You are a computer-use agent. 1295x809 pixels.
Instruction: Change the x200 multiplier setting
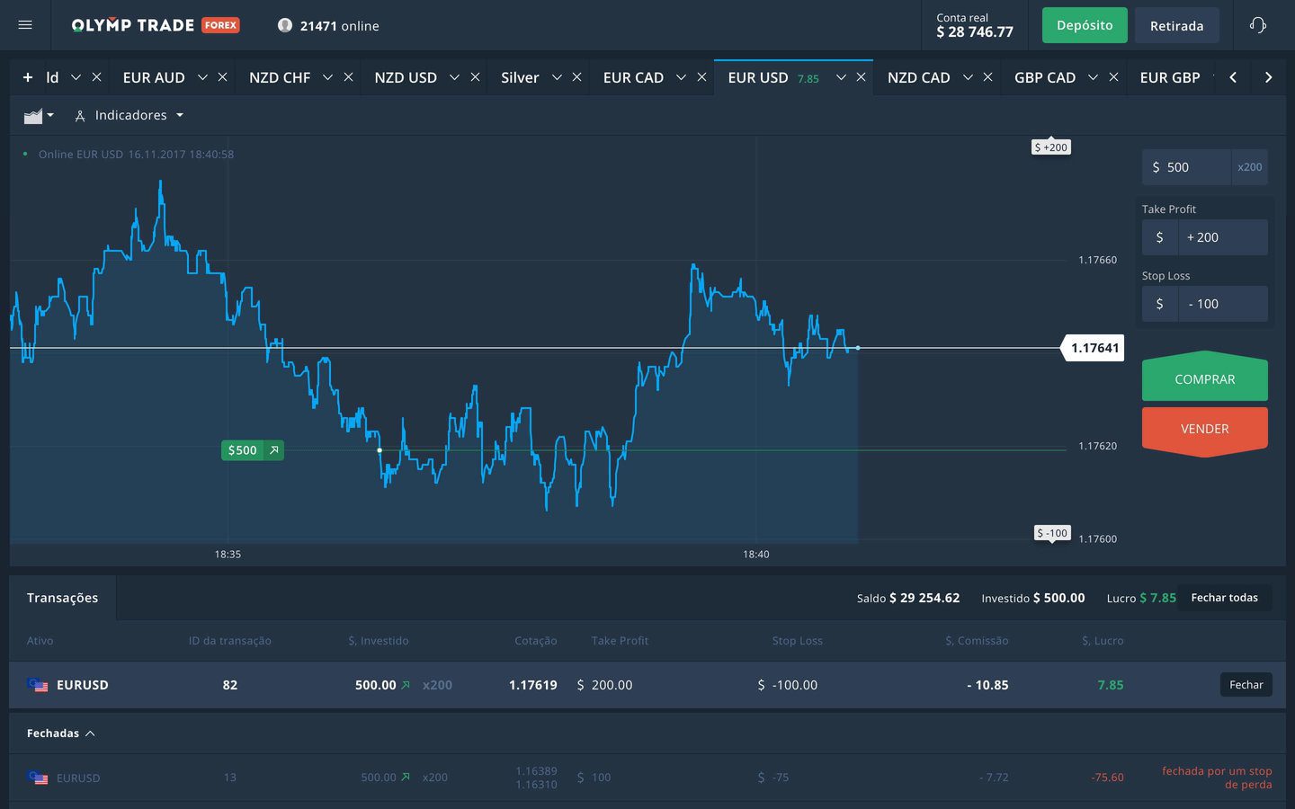coord(1249,167)
